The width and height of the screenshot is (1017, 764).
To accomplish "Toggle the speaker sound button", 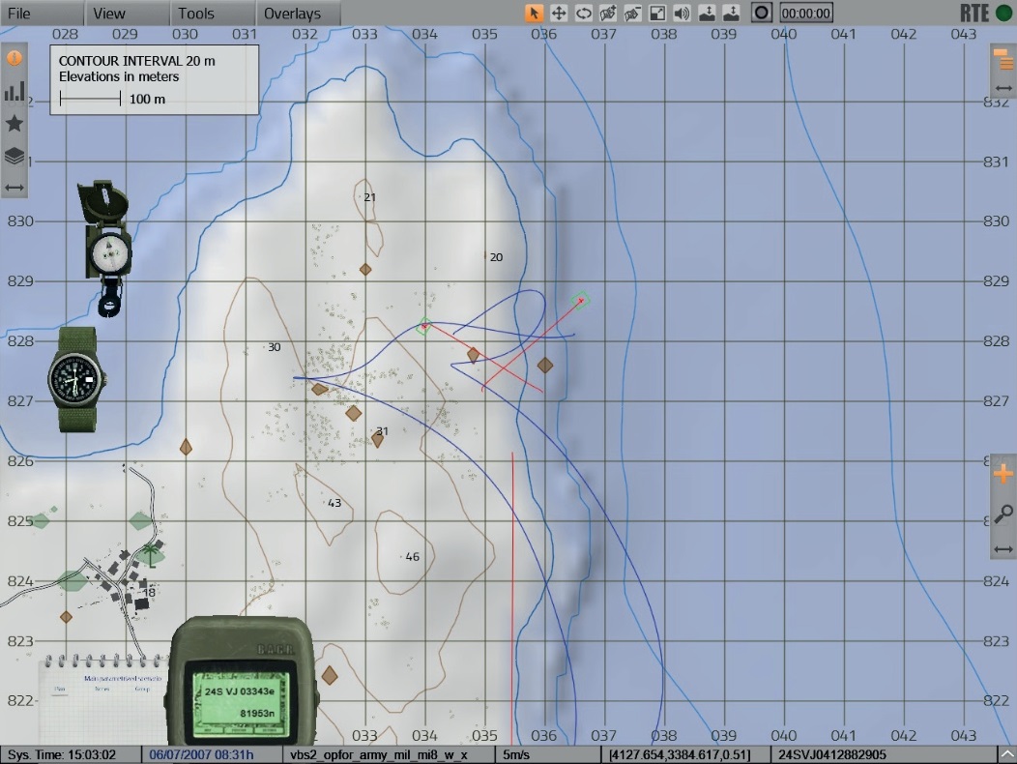I will [x=682, y=14].
